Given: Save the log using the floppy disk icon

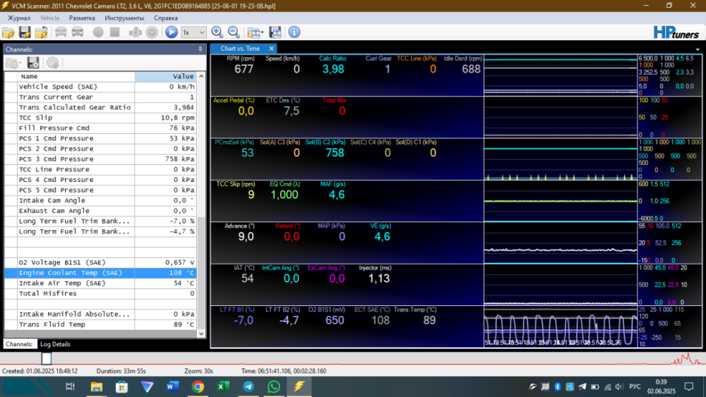Looking at the screenshot, I should pyautogui.click(x=25, y=32).
